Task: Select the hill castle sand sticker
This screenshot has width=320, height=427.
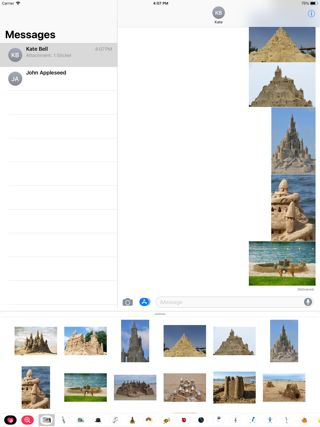Action: pyautogui.click(x=235, y=341)
